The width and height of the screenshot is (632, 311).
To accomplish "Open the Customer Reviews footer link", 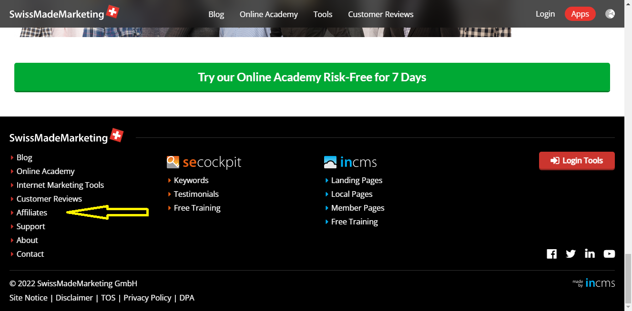I will point(49,199).
